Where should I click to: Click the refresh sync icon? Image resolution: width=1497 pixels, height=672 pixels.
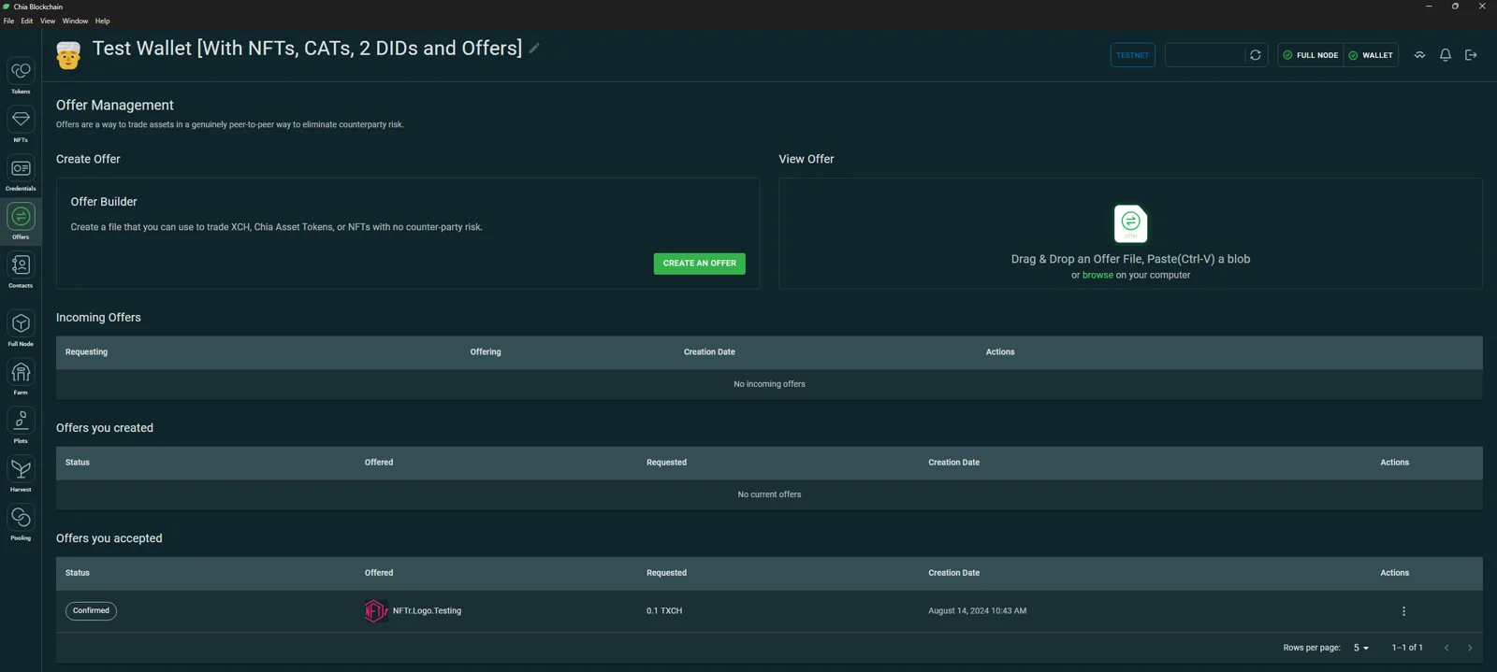[x=1256, y=55]
